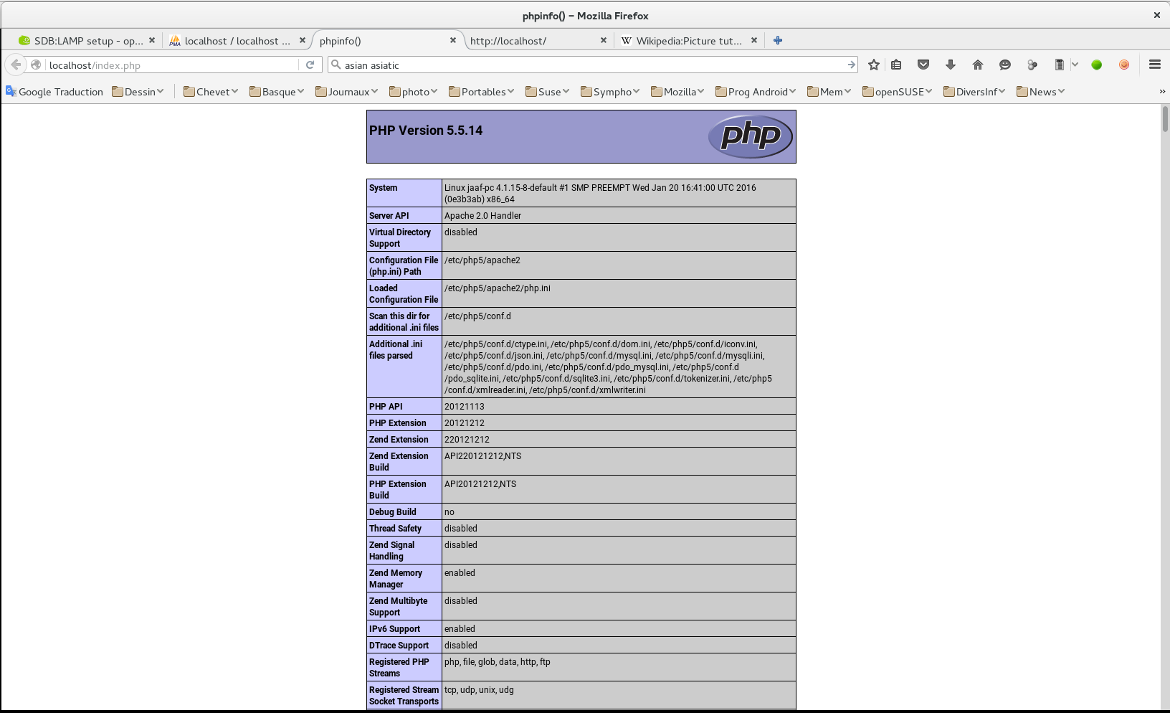This screenshot has height=713, width=1170.
Task: Click the green circle extension icon
Action: coord(1096,65)
